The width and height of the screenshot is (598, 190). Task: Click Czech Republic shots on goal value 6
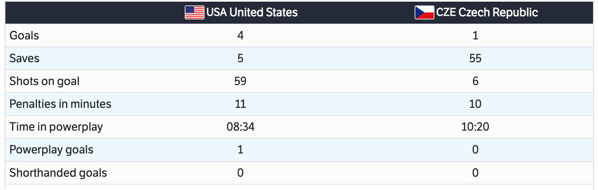(x=475, y=81)
